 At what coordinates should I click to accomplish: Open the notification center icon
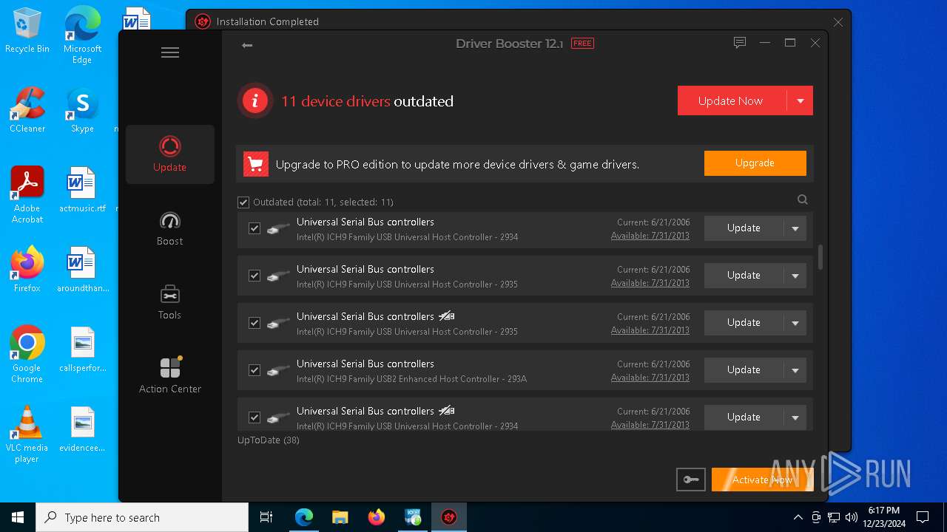[x=923, y=517]
